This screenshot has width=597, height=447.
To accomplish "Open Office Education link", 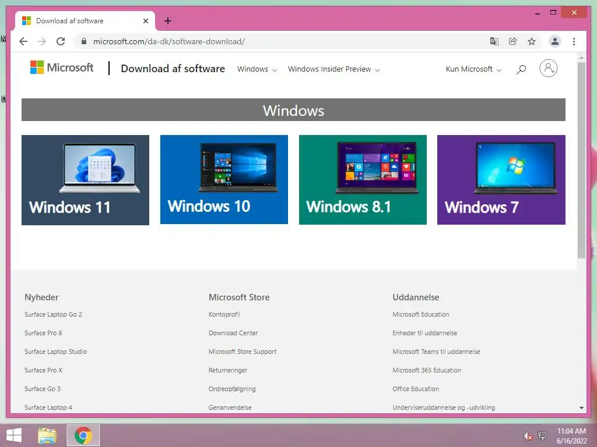I will [416, 389].
